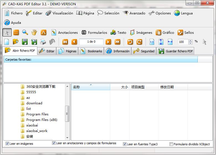Fit page to width

[170, 42]
